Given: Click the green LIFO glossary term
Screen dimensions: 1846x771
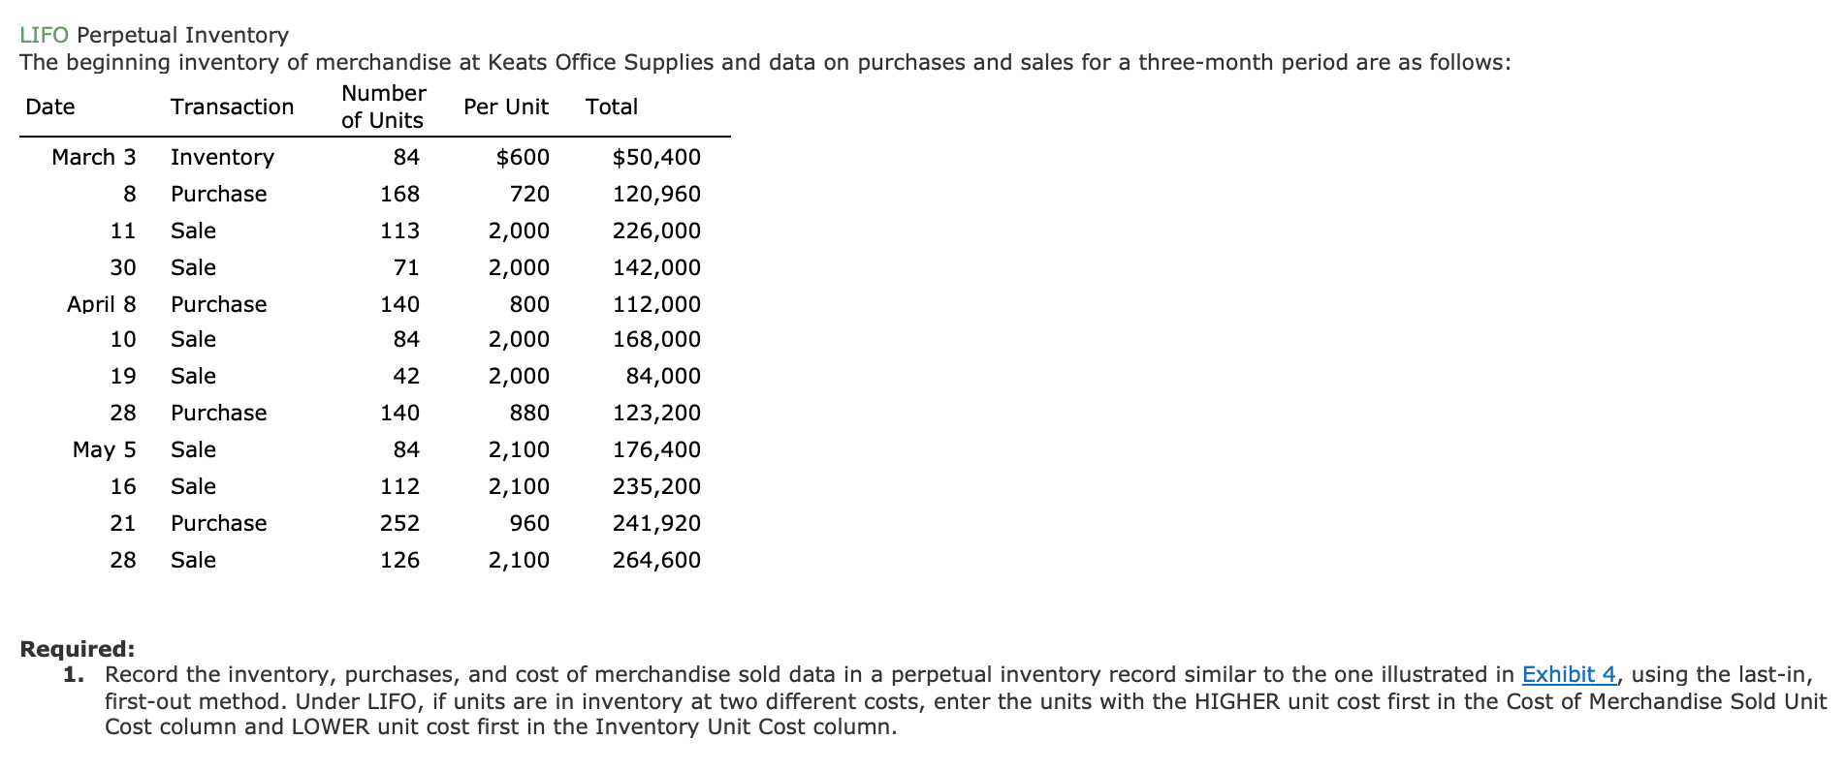Looking at the screenshot, I should click(44, 36).
